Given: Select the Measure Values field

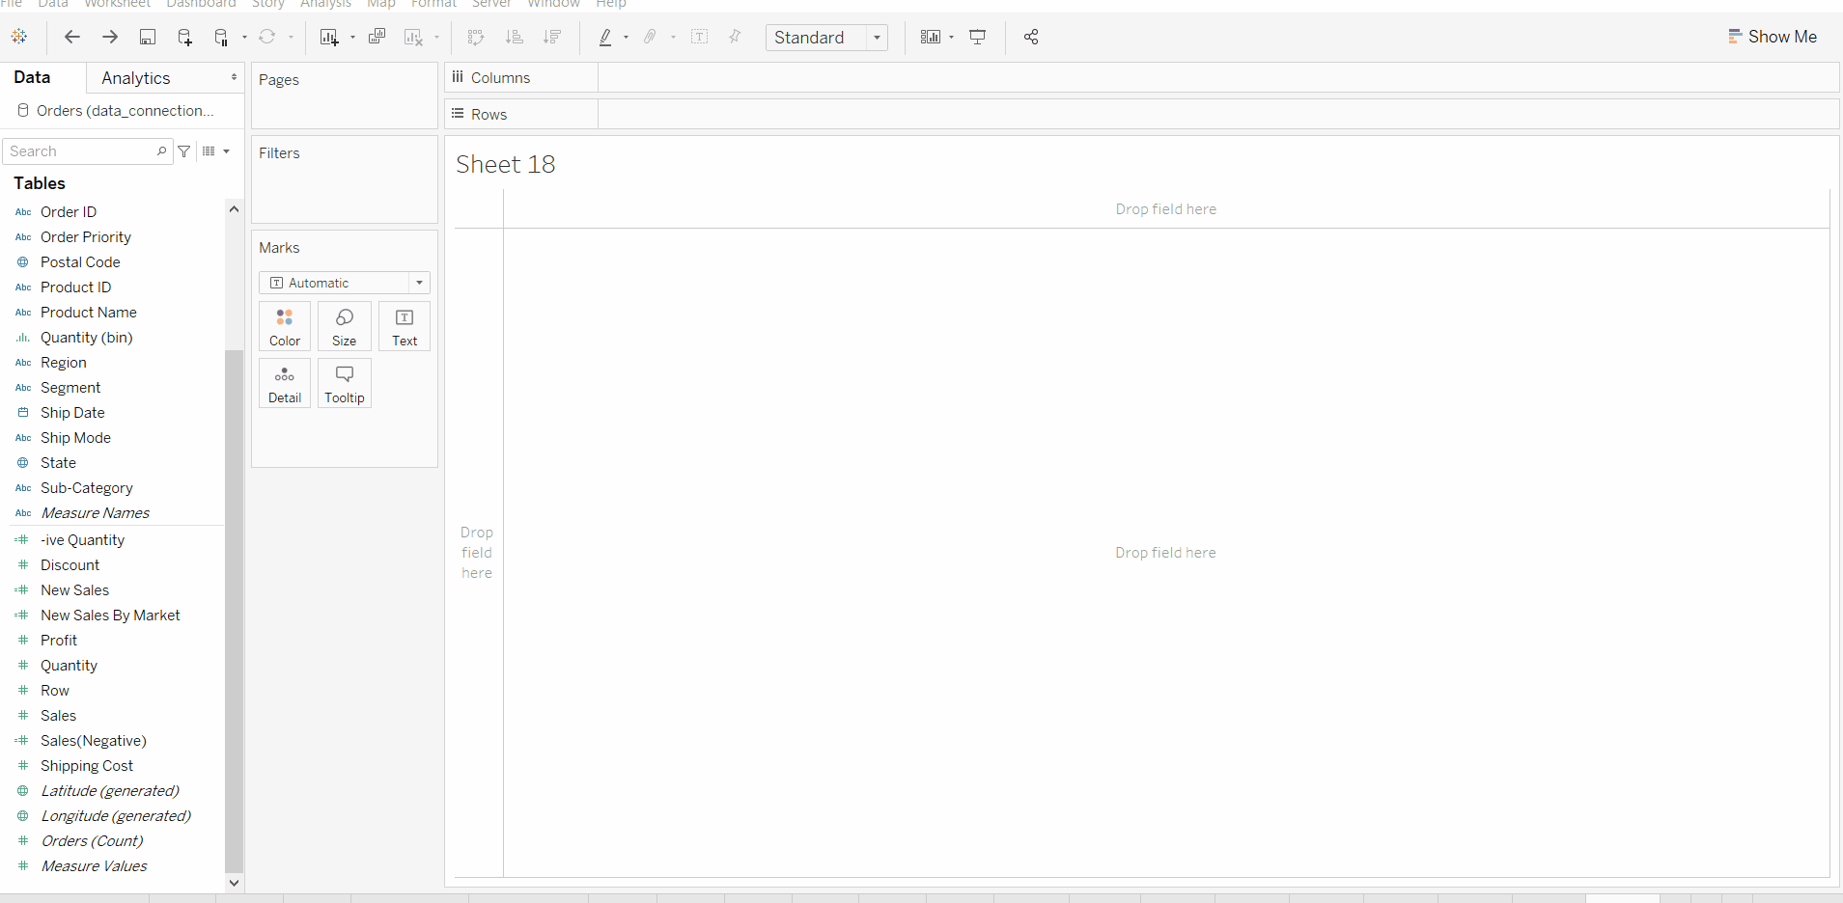Looking at the screenshot, I should click(95, 866).
